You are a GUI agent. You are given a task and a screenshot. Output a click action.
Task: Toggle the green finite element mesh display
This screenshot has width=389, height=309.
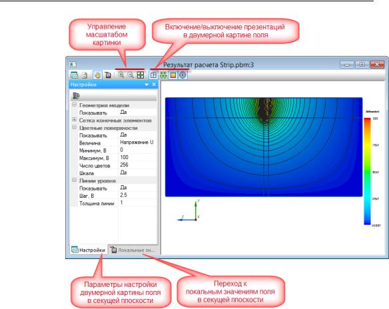coord(163,75)
